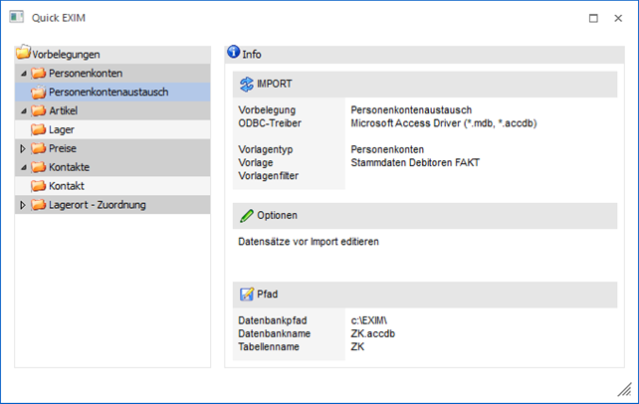Expand the Preise tree node
The width and height of the screenshot is (639, 404).
click(23, 148)
